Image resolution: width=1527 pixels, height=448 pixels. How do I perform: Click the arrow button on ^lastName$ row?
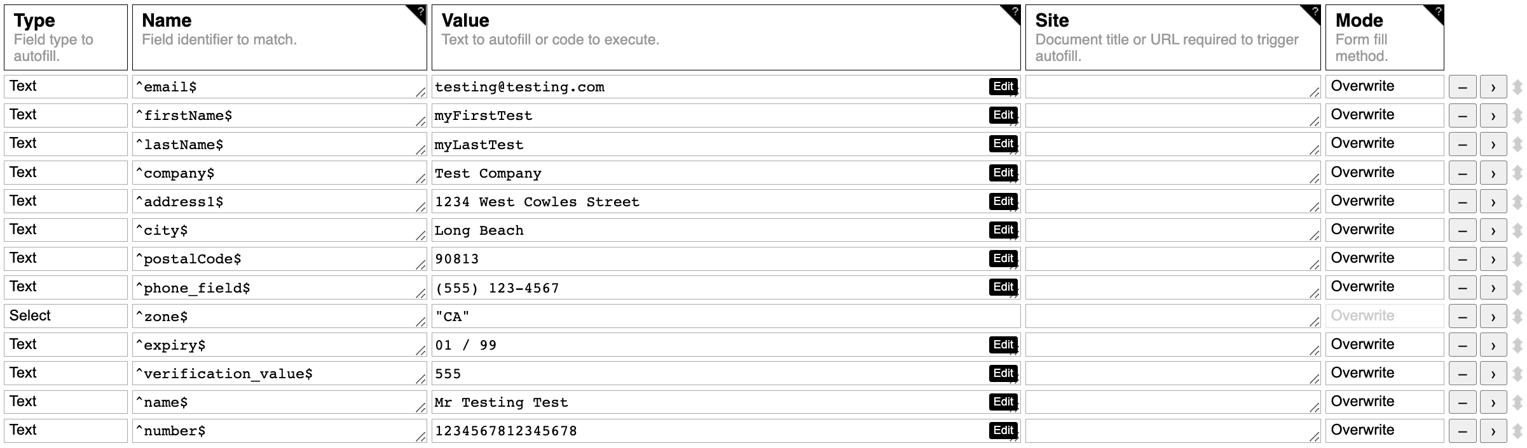click(1493, 145)
